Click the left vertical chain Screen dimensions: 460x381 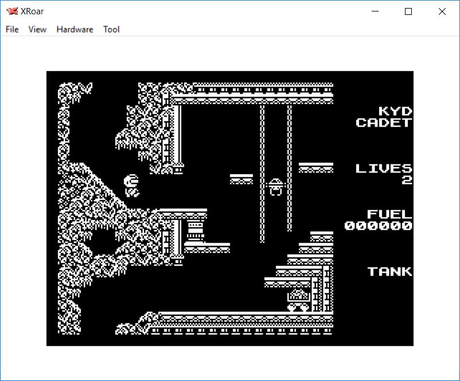click(262, 172)
